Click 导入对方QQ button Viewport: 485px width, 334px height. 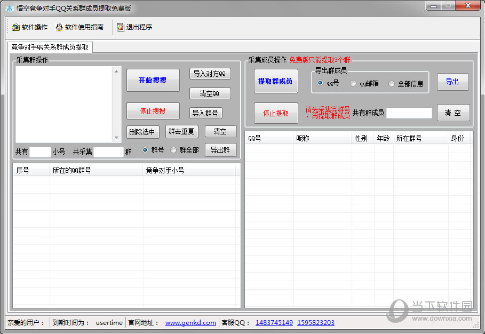click(x=209, y=74)
